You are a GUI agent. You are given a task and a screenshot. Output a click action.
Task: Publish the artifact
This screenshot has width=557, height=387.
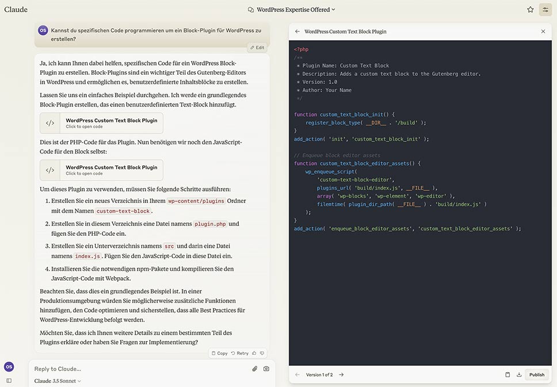[x=536, y=374]
